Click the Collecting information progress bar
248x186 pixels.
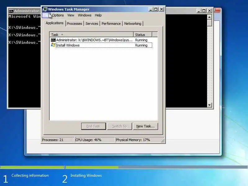[32, 167]
